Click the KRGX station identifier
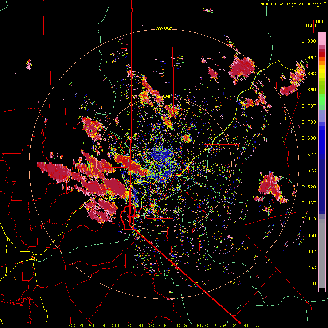Image resolution: width=328 pixels, height=328 pixels. [204, 325]
